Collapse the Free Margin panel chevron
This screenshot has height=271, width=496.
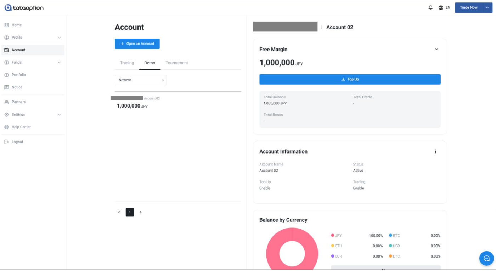pyautogui.click(x=436, y=50)
